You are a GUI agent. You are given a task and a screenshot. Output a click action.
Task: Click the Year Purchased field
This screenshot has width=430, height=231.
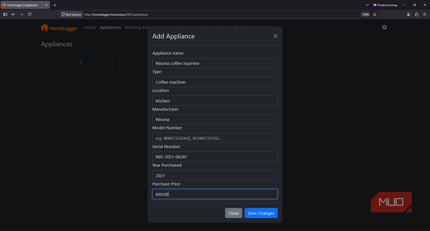tap(215, 175)
